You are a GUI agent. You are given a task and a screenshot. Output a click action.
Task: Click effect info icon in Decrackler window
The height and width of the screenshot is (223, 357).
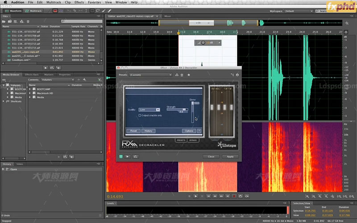237,75
